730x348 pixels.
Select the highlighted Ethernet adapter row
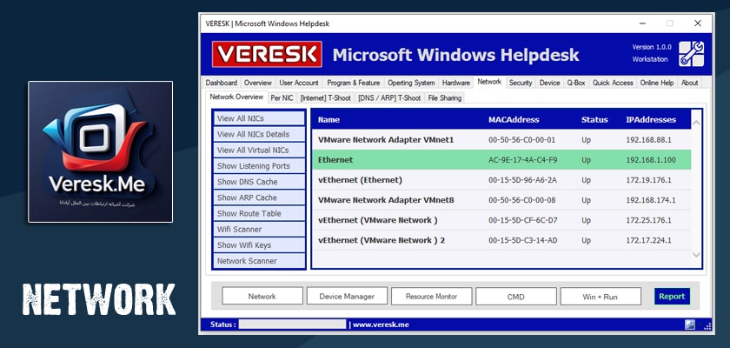501,160
